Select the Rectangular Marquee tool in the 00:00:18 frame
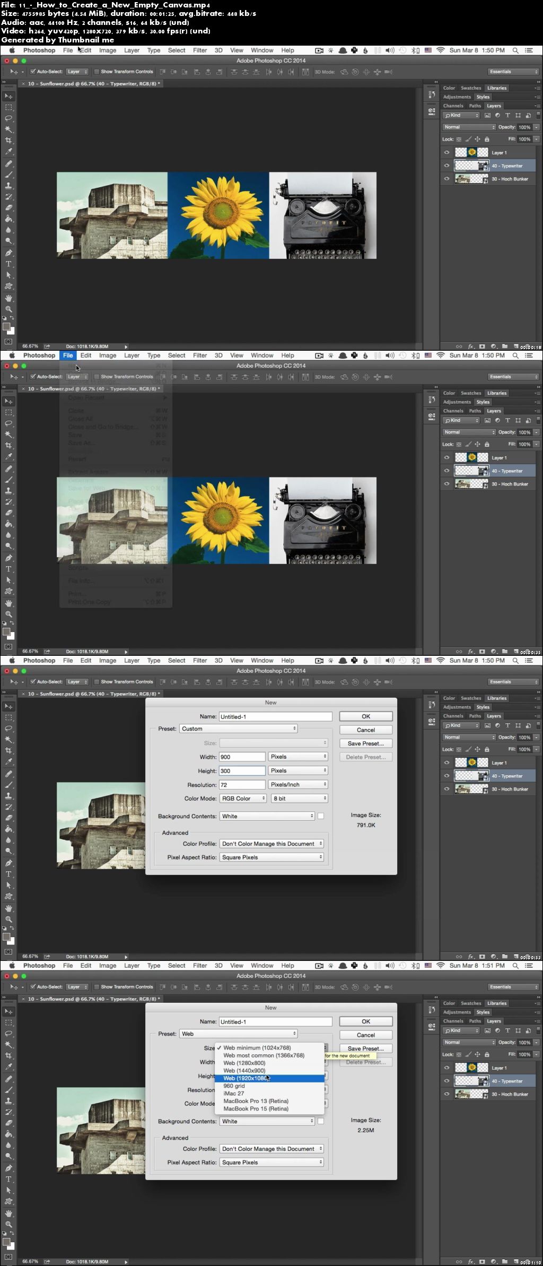The height and width of the screenshot is (1266, 543). pos(8,107)
